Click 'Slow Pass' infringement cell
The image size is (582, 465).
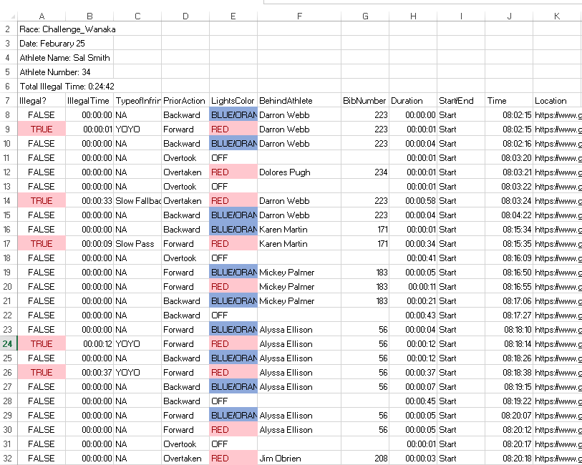tap(137, 244)
